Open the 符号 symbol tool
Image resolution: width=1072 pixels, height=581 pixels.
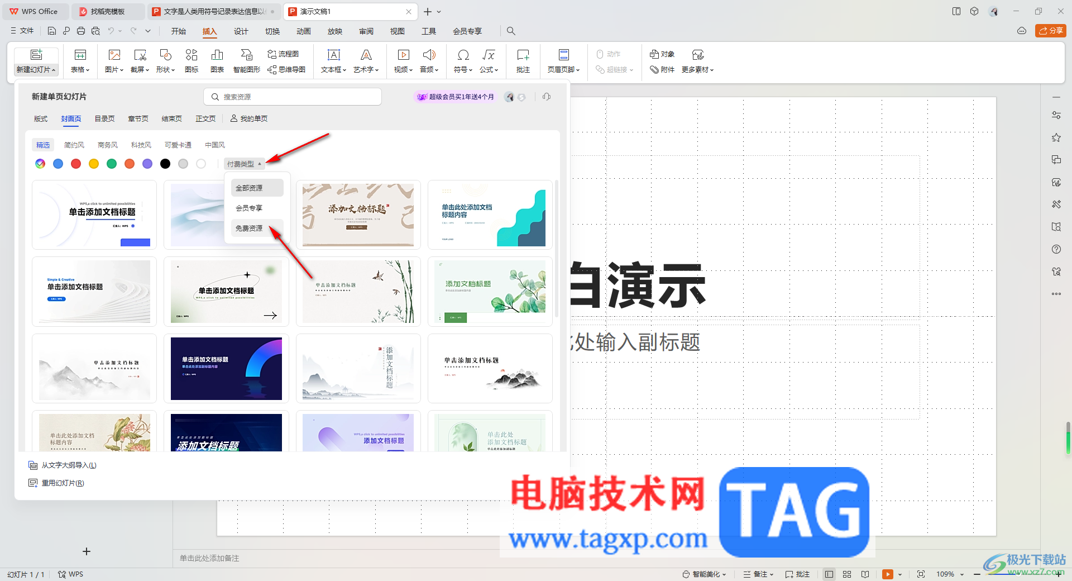pos(463,61)
